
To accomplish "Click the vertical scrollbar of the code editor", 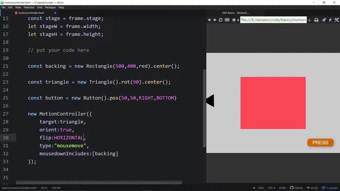I will click(204, 108).
